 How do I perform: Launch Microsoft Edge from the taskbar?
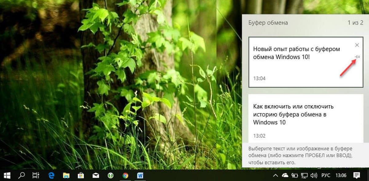(x=51, y=175)
